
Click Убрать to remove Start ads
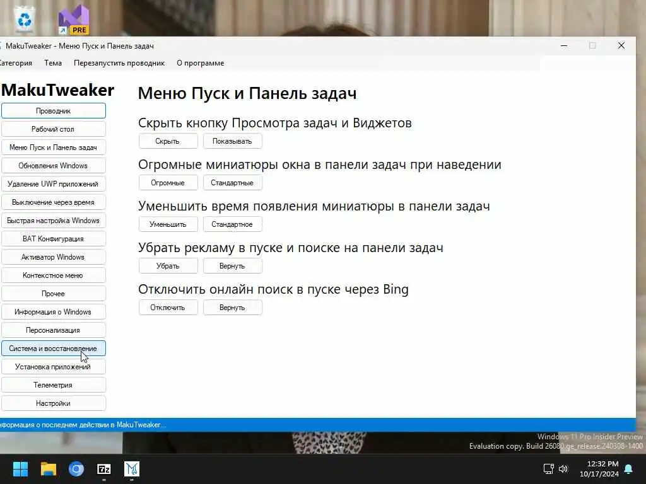pyautogui.click(x=168, y=266)
